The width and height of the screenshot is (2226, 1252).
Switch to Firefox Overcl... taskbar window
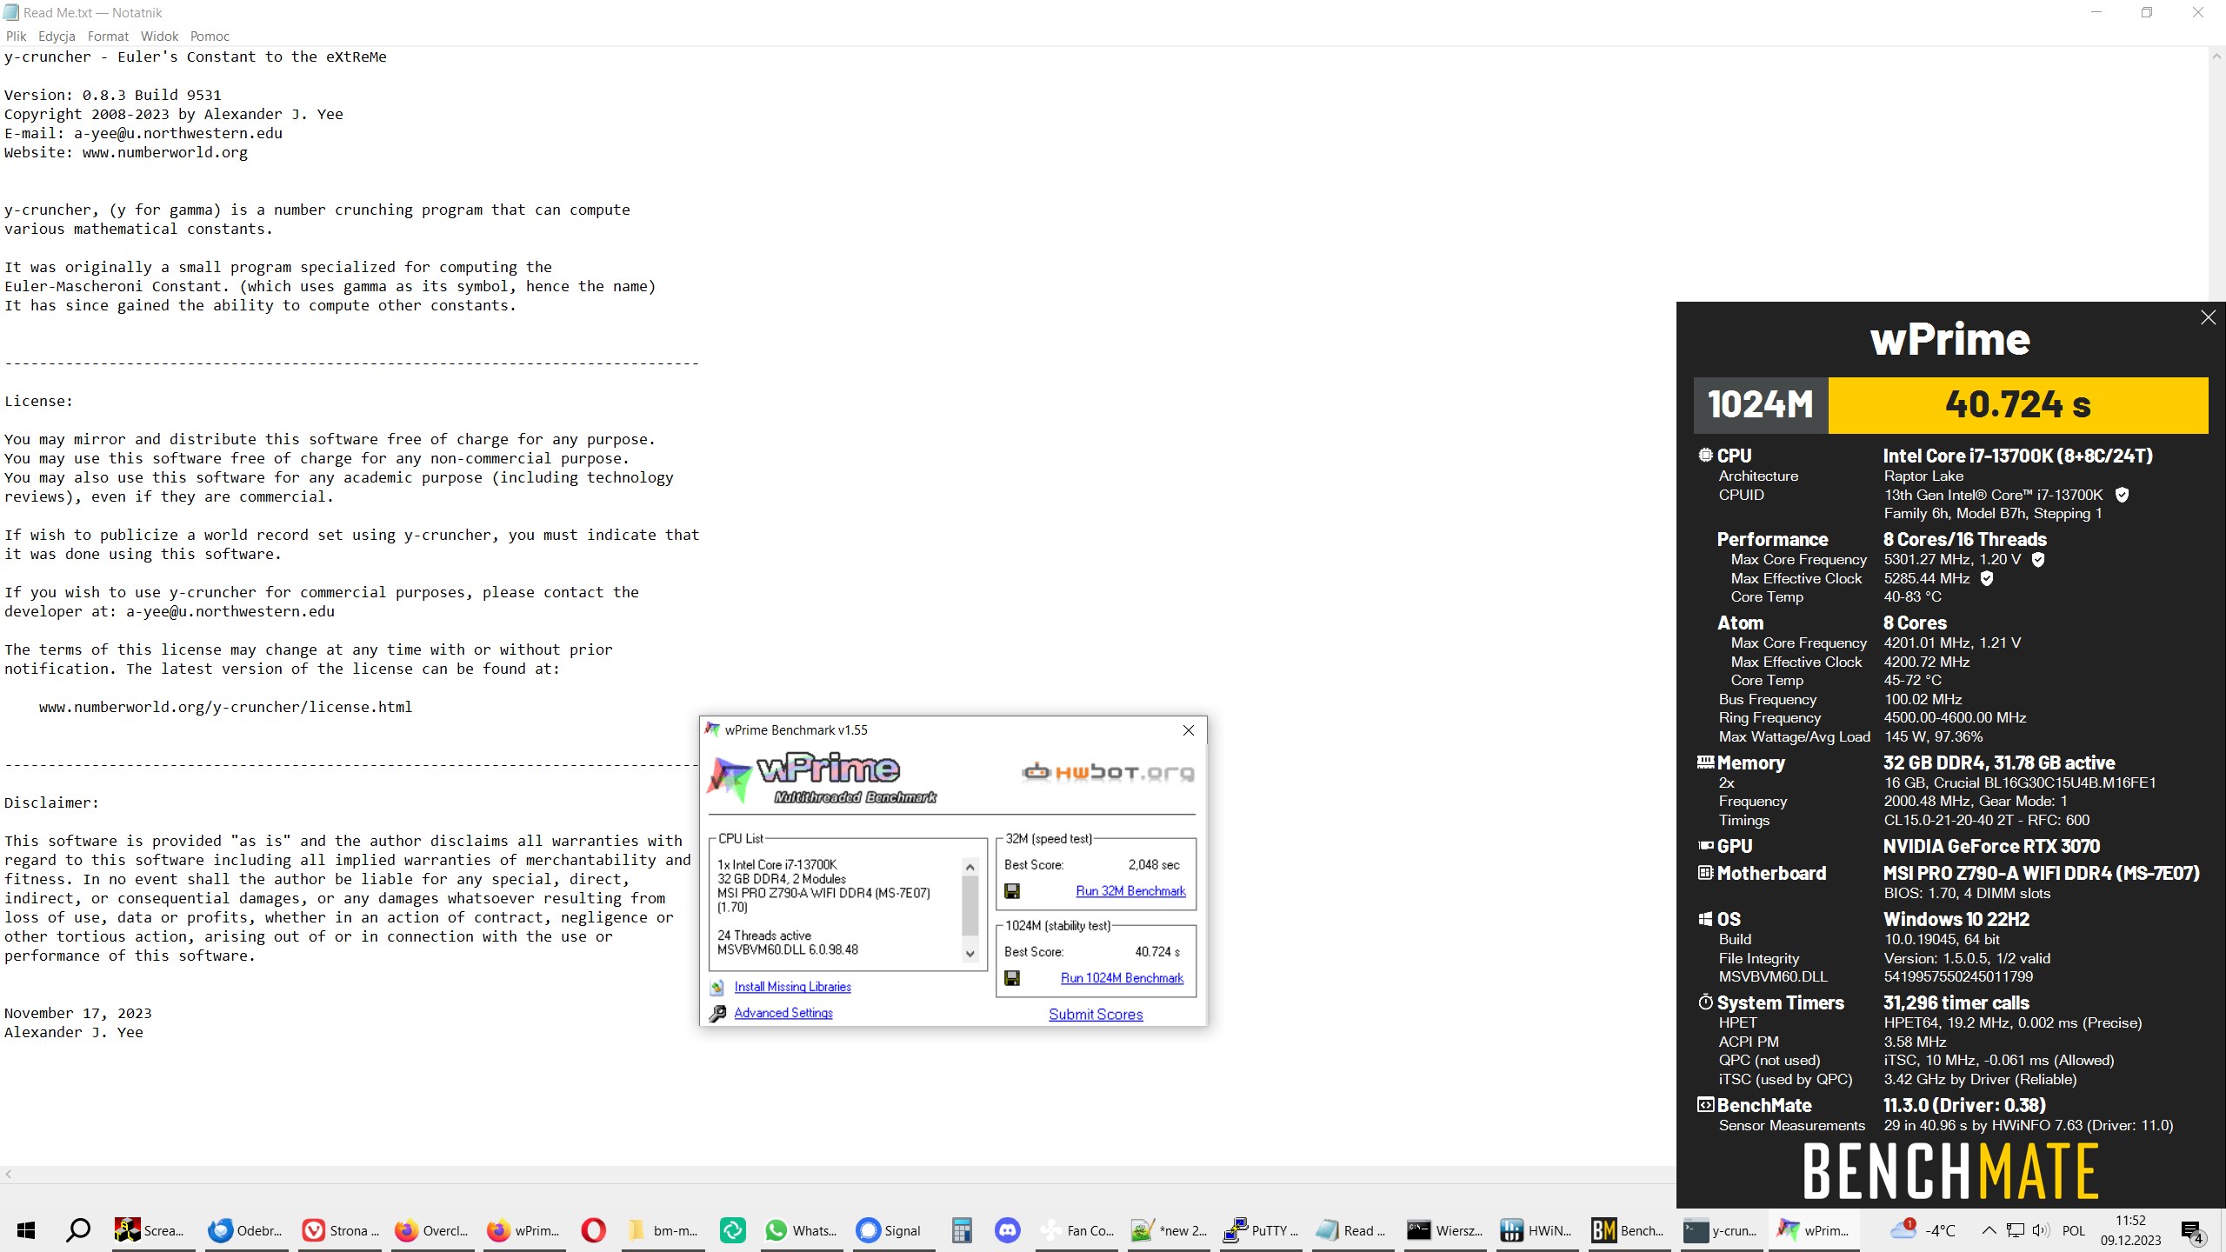pyautogui.click(x=432, y=1230)
